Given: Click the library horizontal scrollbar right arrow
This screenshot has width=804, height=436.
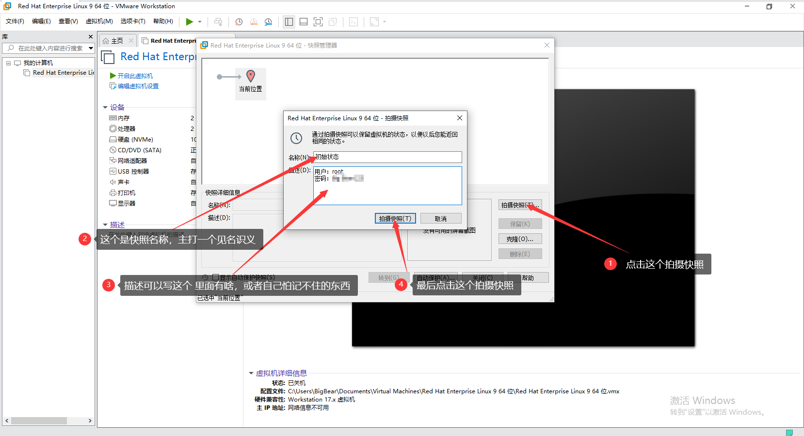Looking at the screenshot, I should coord(90,421).
